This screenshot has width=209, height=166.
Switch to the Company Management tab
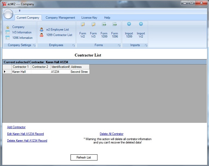(x=60, y=18)
